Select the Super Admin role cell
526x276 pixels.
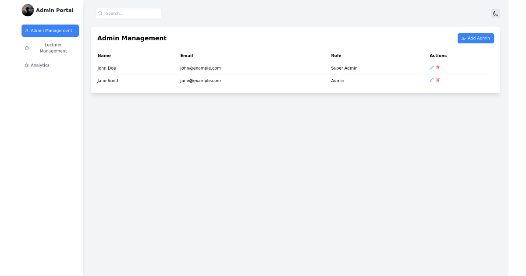point(345,68)
